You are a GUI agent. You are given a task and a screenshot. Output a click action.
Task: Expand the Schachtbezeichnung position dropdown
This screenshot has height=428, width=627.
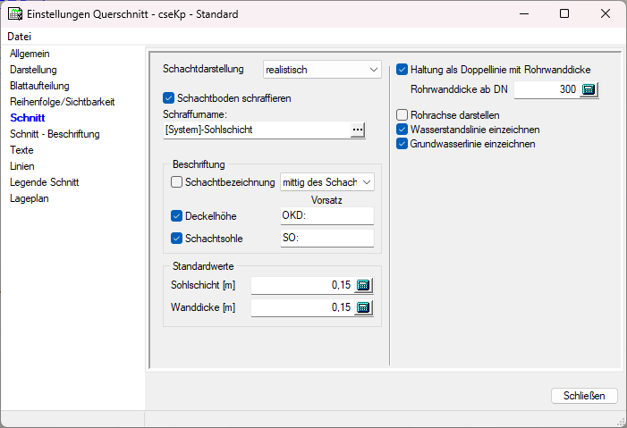[326, 182]
